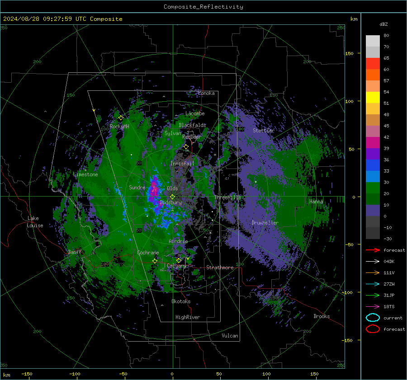Click the Strathmore city label
This screenshot has height=380, width=407.
(220, 267)
